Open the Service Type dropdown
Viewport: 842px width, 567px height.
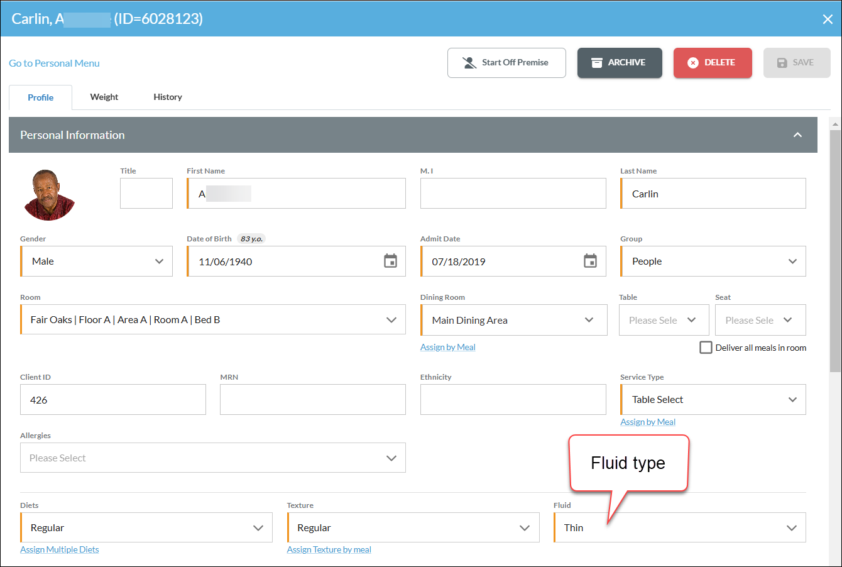(x=713, y=399)
